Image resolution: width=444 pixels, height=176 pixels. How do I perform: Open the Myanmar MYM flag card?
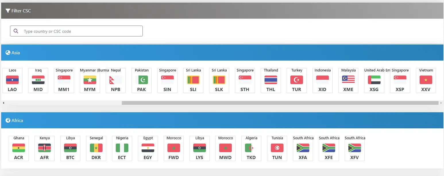point(90,80)
